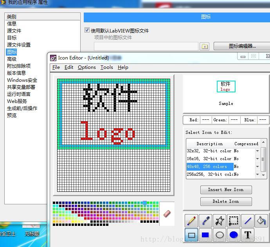Viewport: 270px width, 247px height.
Task: Select 高级 category in properties list
Action: [x=12, y=59]
